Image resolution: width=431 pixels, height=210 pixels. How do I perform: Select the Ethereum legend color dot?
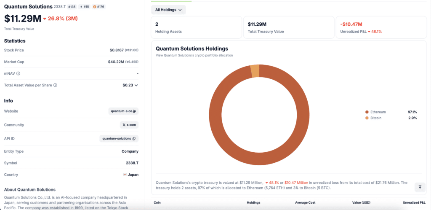[367, 112]
